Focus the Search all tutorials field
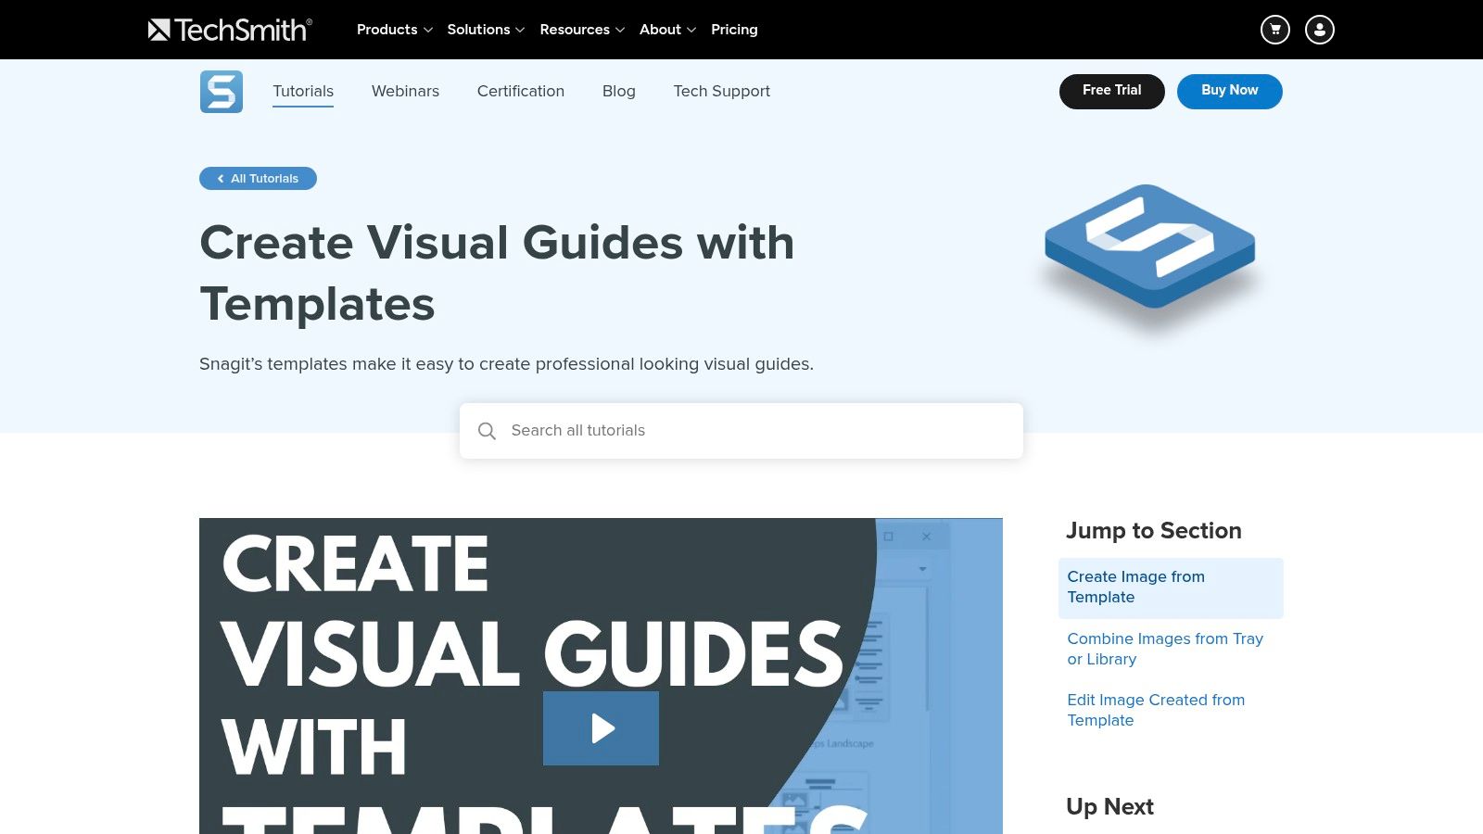The width and height of the screenshot is (1483, 834). pyautogui.click(x=741, y=431)
